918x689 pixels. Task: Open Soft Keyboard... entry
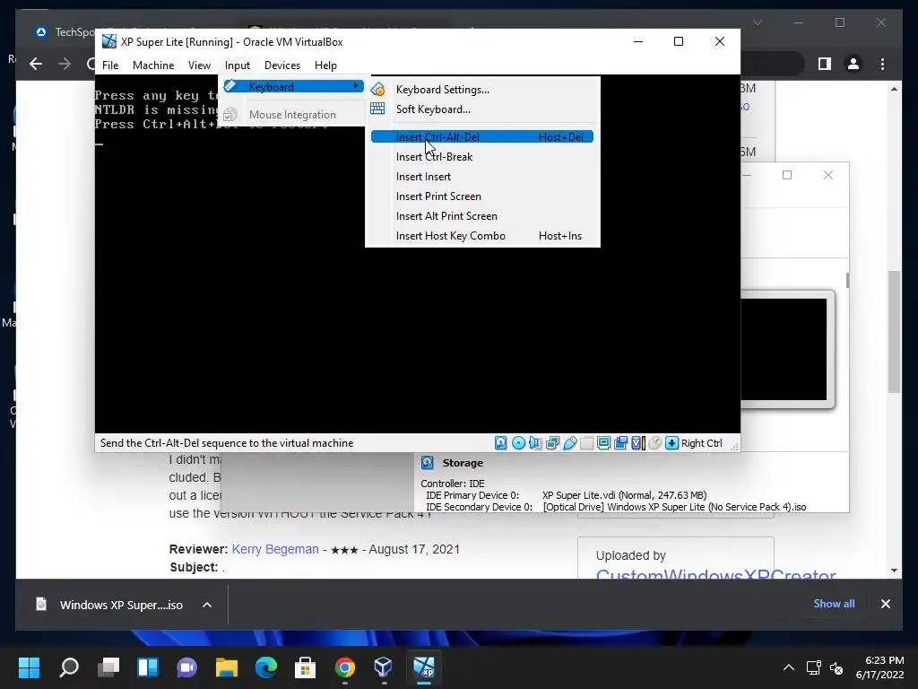pyautogui.click(x=482, y=109)
